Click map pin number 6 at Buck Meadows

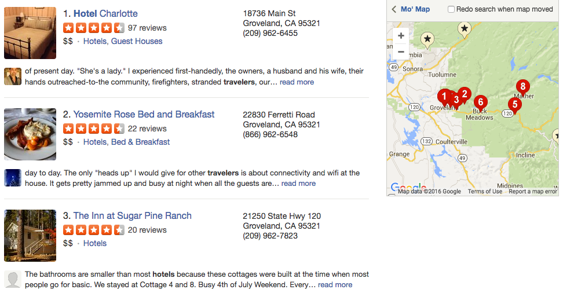point(480,103)
